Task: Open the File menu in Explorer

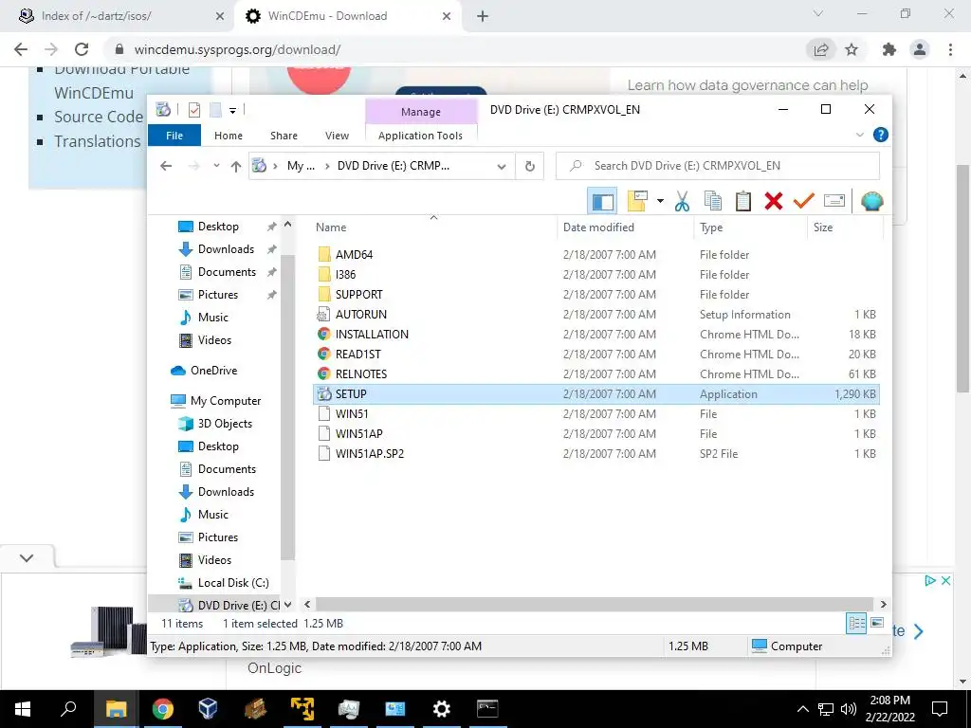Action: [x=174, y=136]
